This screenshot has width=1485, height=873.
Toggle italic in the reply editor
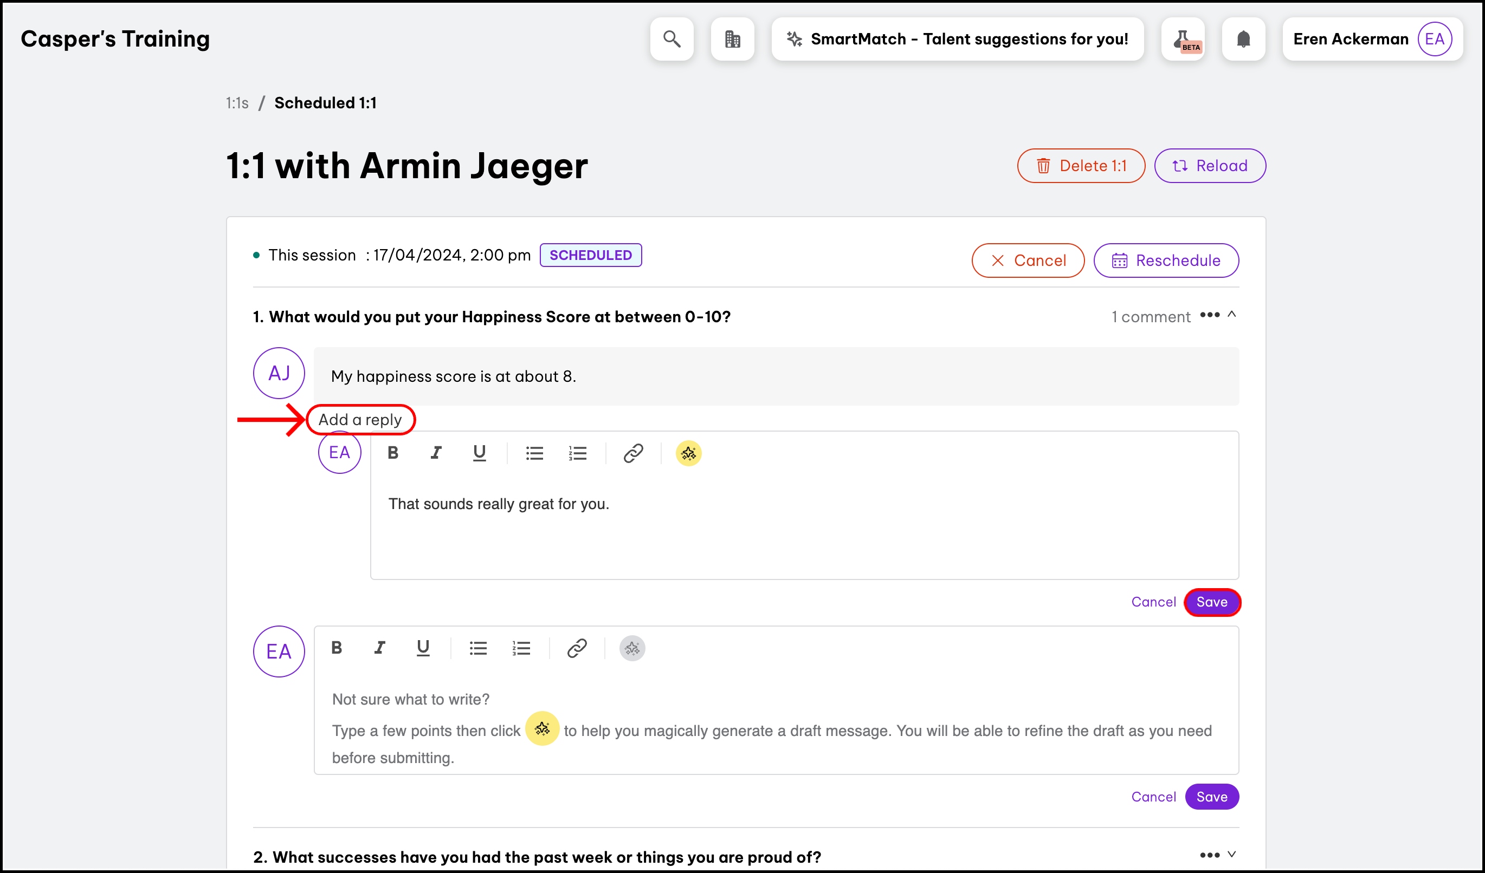pyautogui.click(x=436, y=453)
